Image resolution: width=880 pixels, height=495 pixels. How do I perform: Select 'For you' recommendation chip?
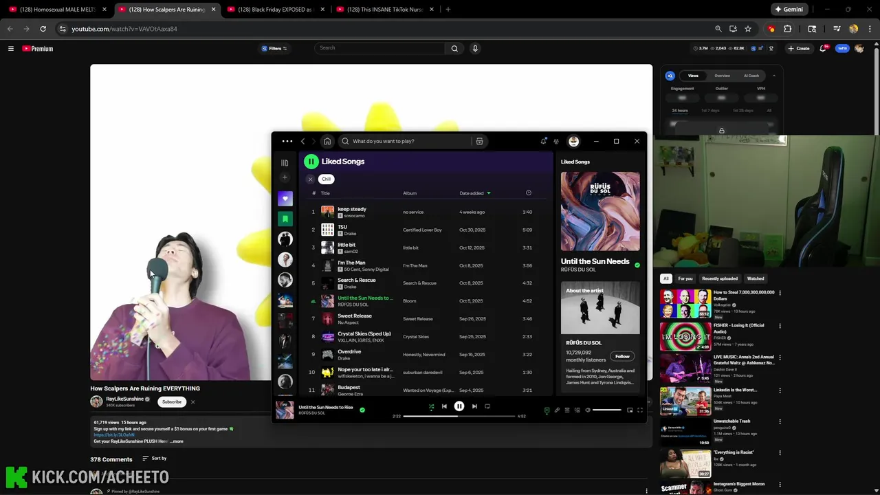point(685,278)
